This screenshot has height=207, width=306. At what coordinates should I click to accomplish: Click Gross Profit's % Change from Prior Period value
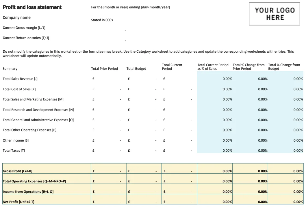[263, 171]
